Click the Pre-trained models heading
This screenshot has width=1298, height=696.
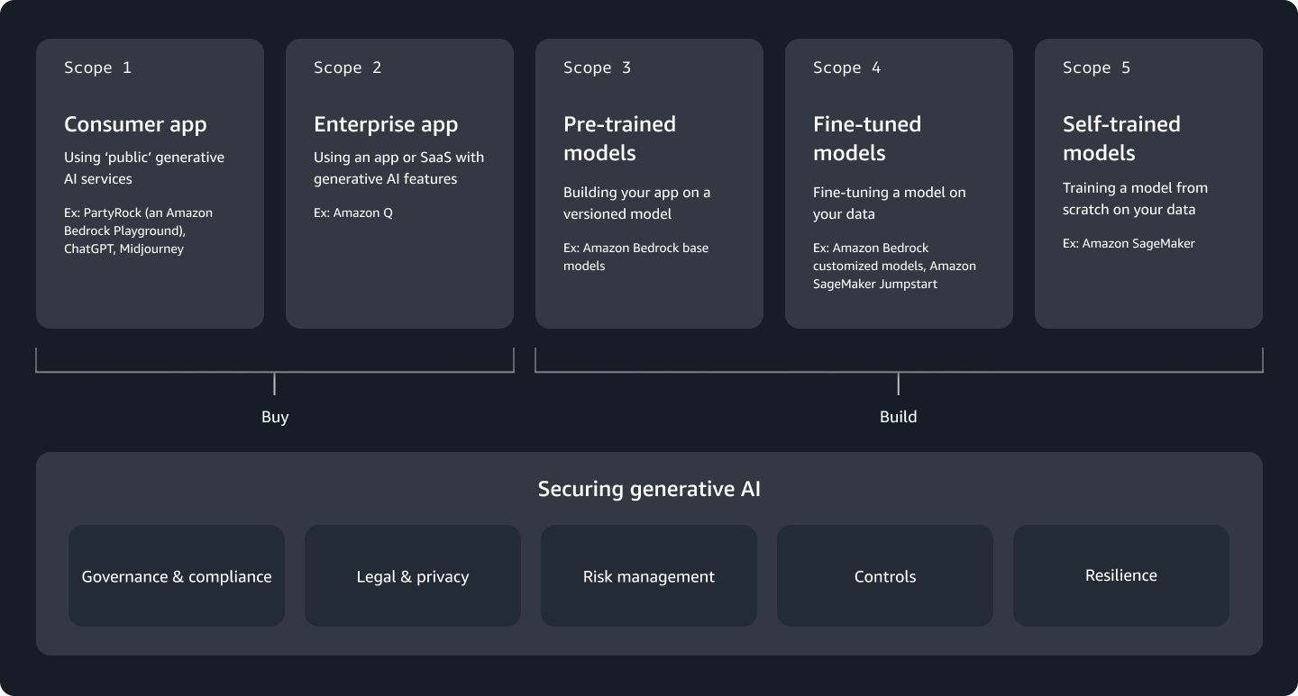click(x=619, y=138)
